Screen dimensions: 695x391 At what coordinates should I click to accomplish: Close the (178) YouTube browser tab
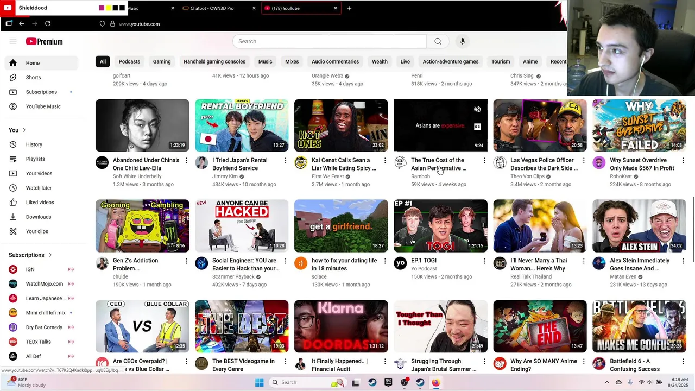(335, 8)
